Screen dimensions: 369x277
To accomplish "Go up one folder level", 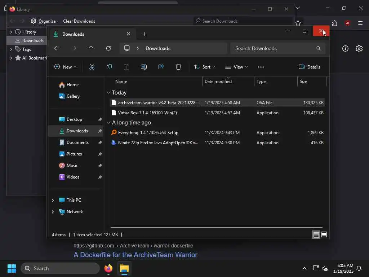I will pyautogui.click(x=91, y=48).
